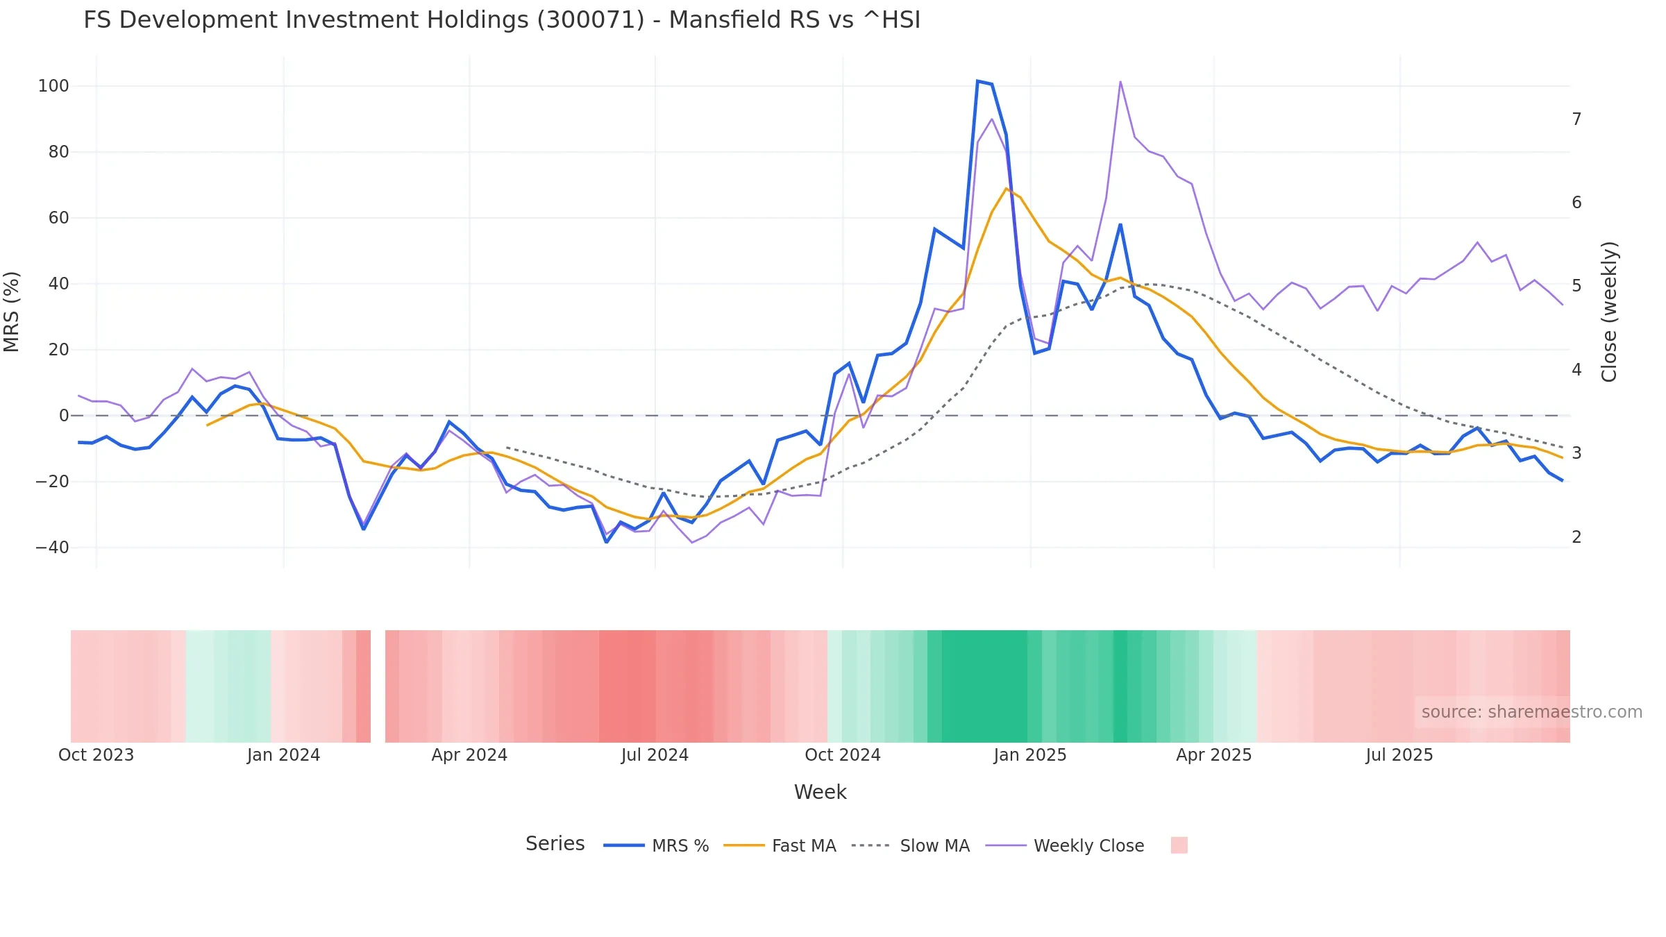Click the source: sharemaestro.com text
The image size is (1666, 937).
click(x=1531, y=712)
